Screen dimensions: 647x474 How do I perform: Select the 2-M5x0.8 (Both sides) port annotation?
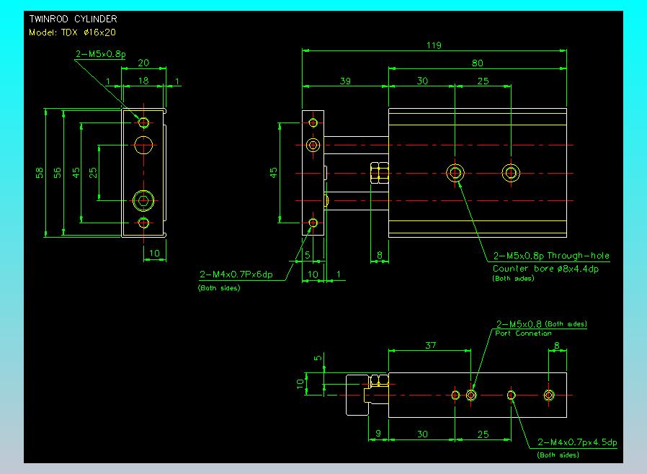(542, 324)
